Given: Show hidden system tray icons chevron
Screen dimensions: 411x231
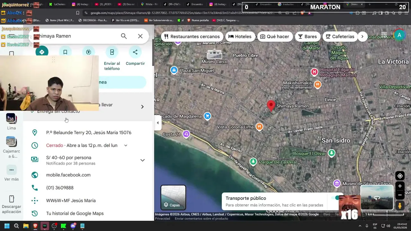Looking at the screenshot, I should (x=360, y=226).
